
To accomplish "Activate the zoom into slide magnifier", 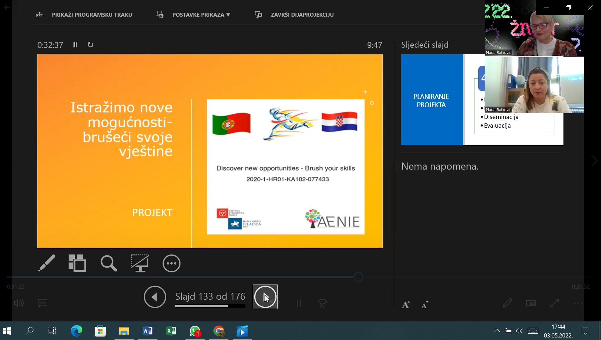I will click(109, 263).
